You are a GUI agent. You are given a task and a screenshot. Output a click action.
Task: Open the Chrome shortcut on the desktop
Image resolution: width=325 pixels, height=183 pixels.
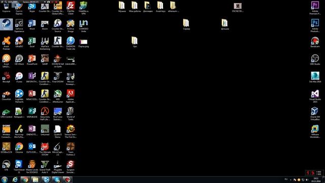pos(19,148)
